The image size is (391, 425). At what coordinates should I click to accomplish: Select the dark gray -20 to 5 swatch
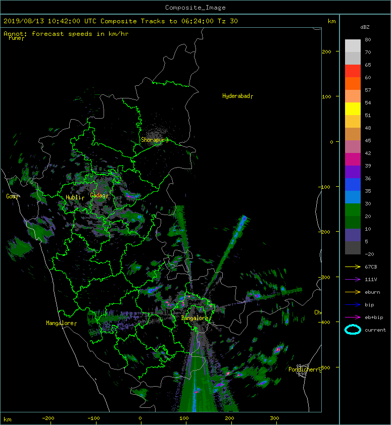point(353,247)
